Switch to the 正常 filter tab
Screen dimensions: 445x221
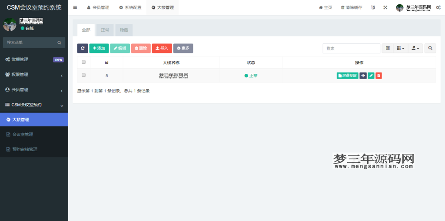coord(105,30)
